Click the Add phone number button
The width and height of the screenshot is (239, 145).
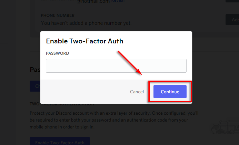(x=232, y=20)
